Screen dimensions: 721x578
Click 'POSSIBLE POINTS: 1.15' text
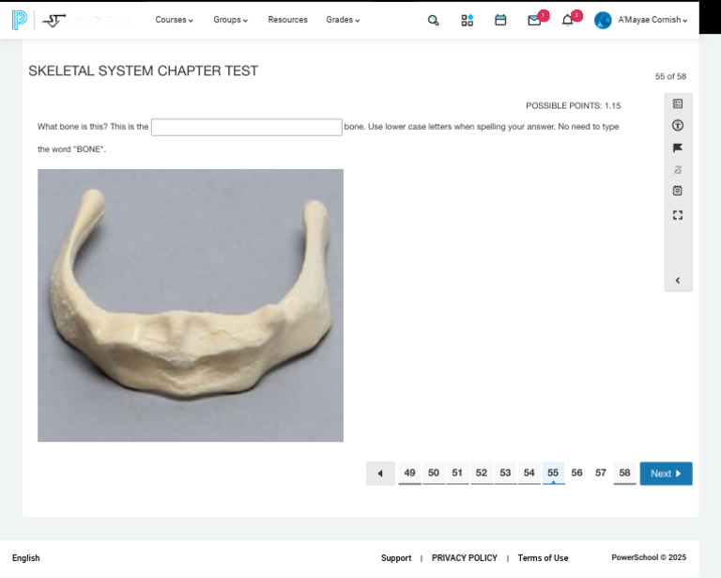click(574, 106)
